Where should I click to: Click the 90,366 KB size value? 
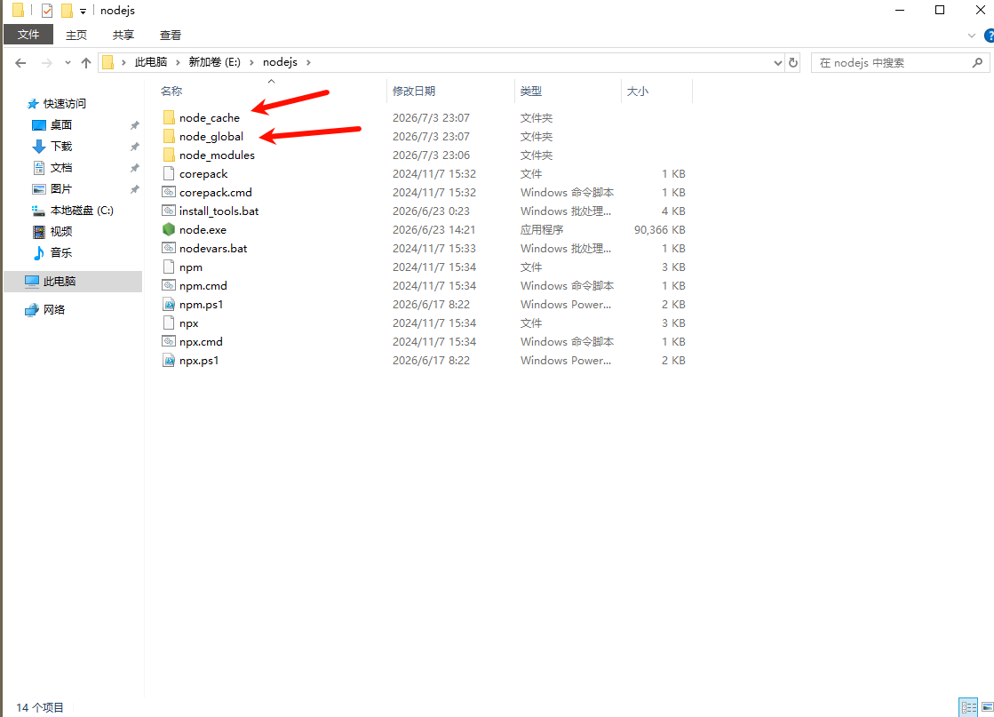click(x=659, y=229)
